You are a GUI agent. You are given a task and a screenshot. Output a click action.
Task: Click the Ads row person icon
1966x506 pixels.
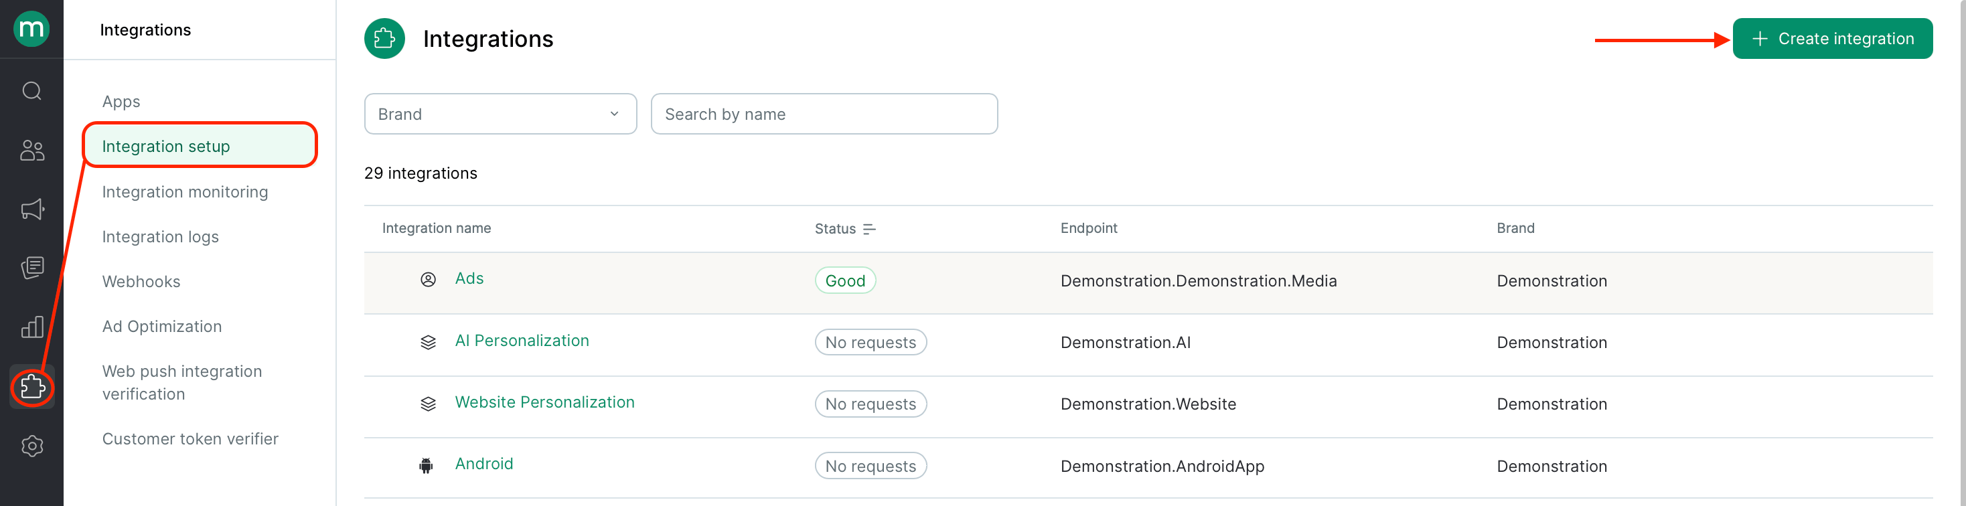pos(428,279)
